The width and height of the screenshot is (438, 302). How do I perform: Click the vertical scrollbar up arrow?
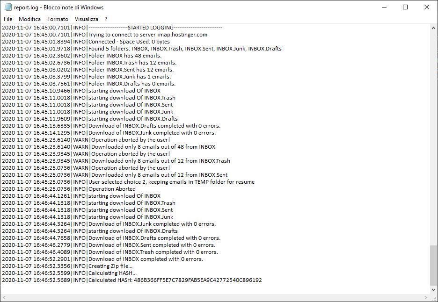point(433,28)
